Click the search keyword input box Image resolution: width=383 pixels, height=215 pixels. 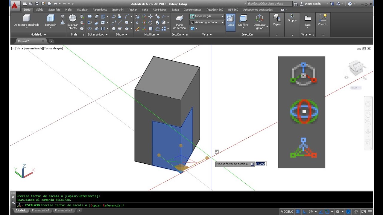[269, 4]
